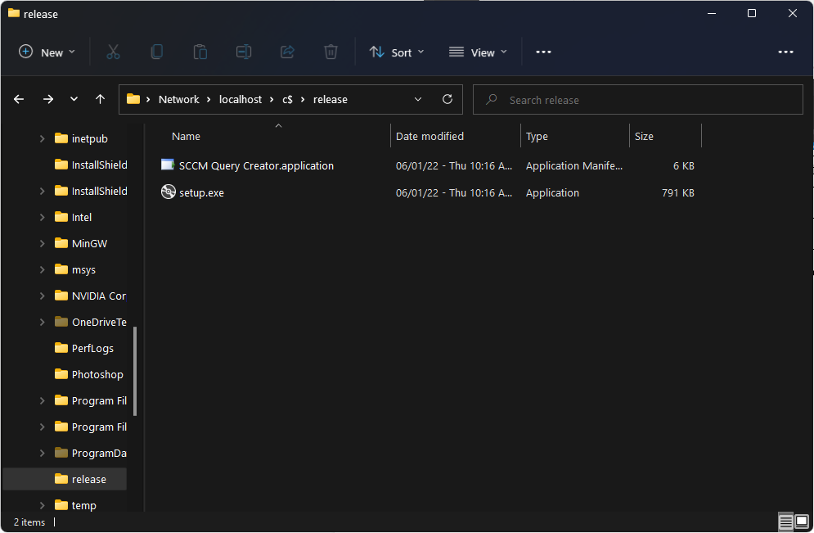Viewport: 814px width, 533px height.
Task: Select the SCCM Query Creator.application file
Action: coord(256,165)
